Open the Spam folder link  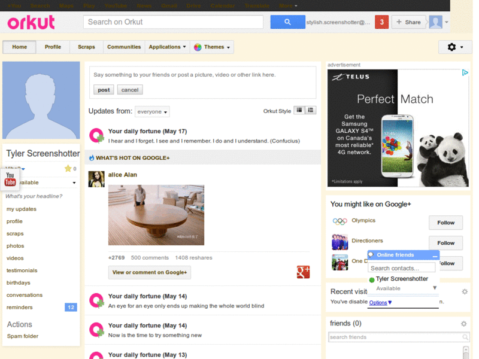(x=23, y=336)
